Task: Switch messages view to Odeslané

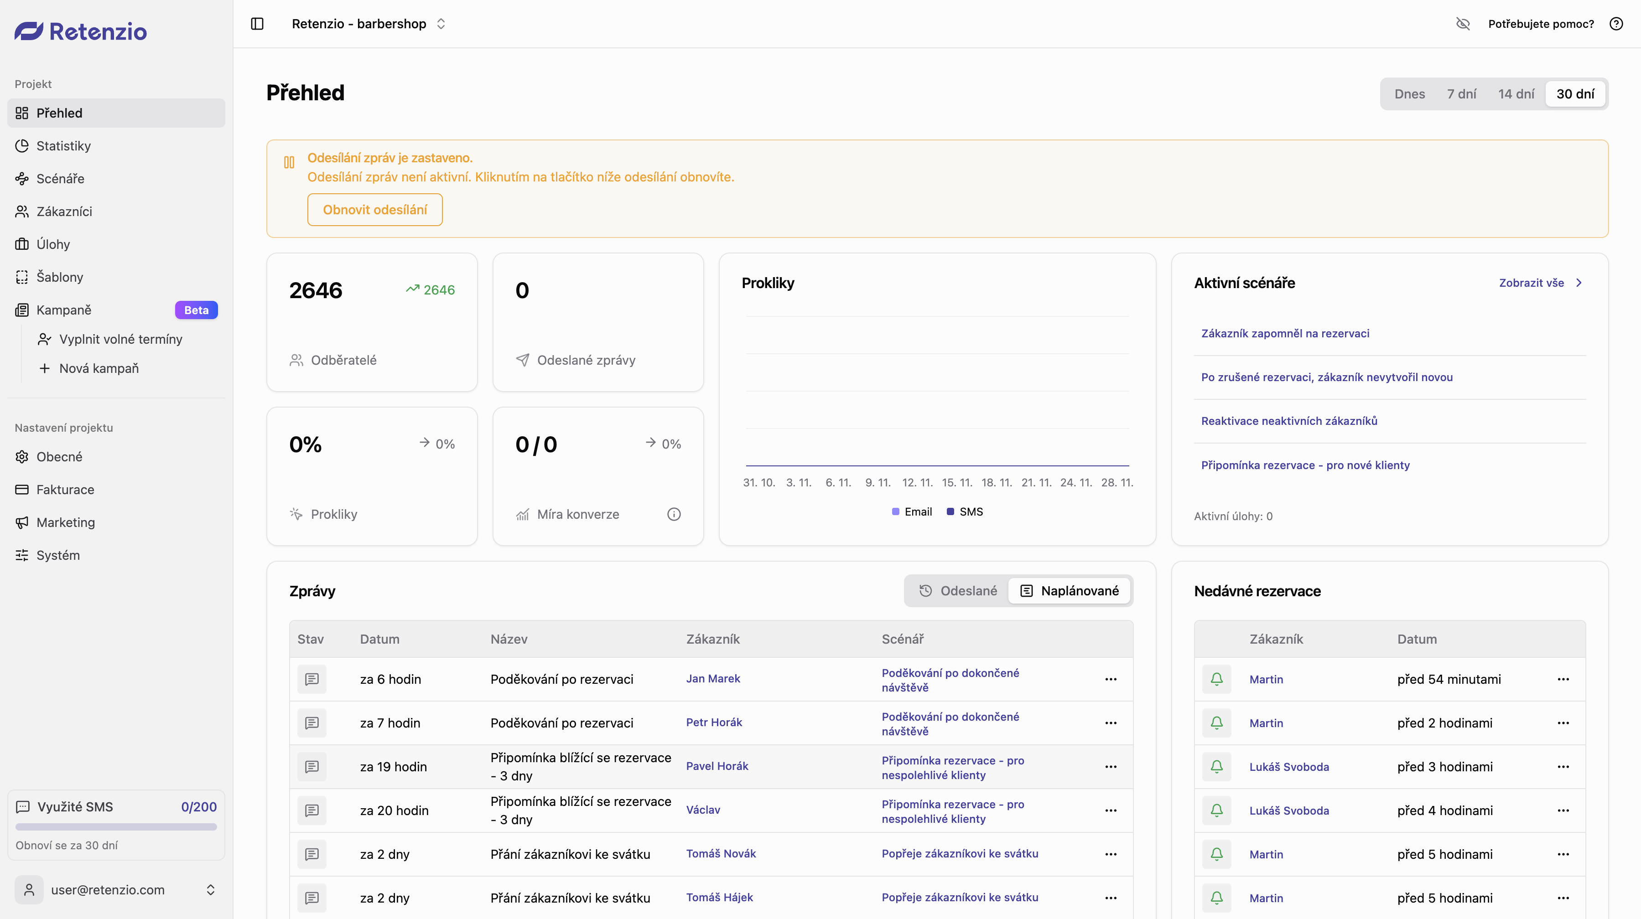Action: [x=957, y=590]
